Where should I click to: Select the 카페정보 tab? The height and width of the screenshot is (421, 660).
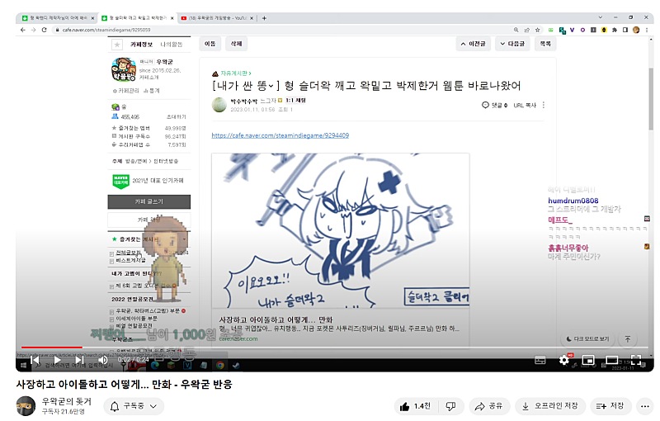point(141,45)
